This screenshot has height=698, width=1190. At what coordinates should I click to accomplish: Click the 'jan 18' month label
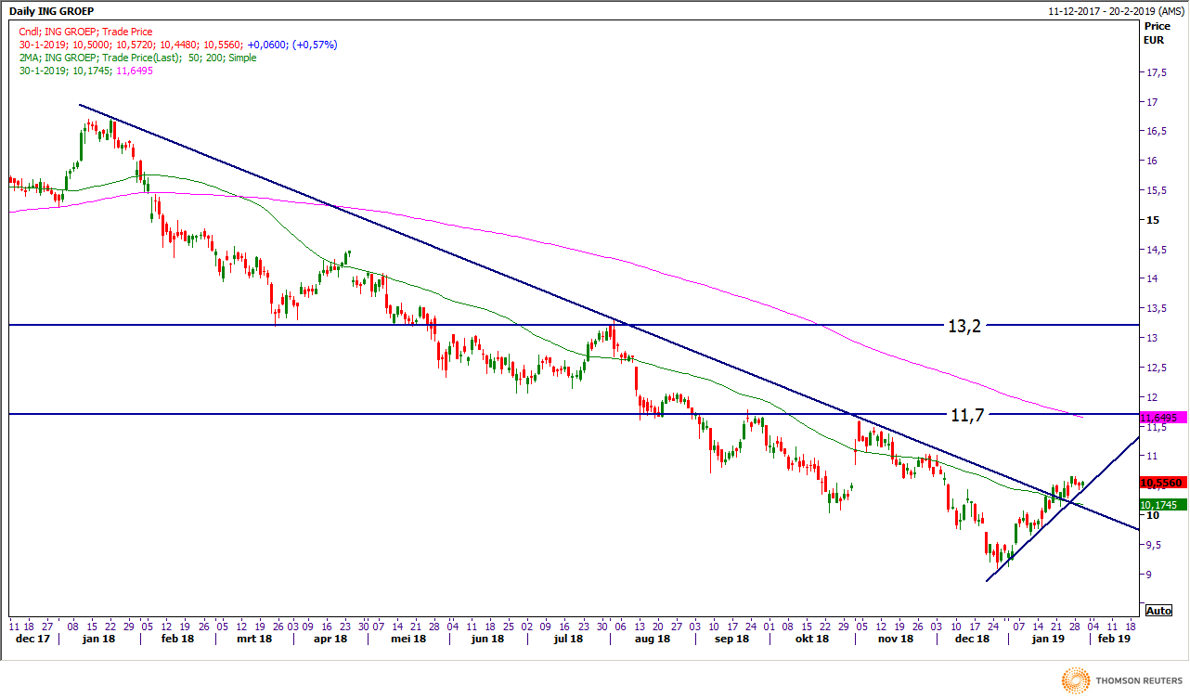[x=97, y=639]
